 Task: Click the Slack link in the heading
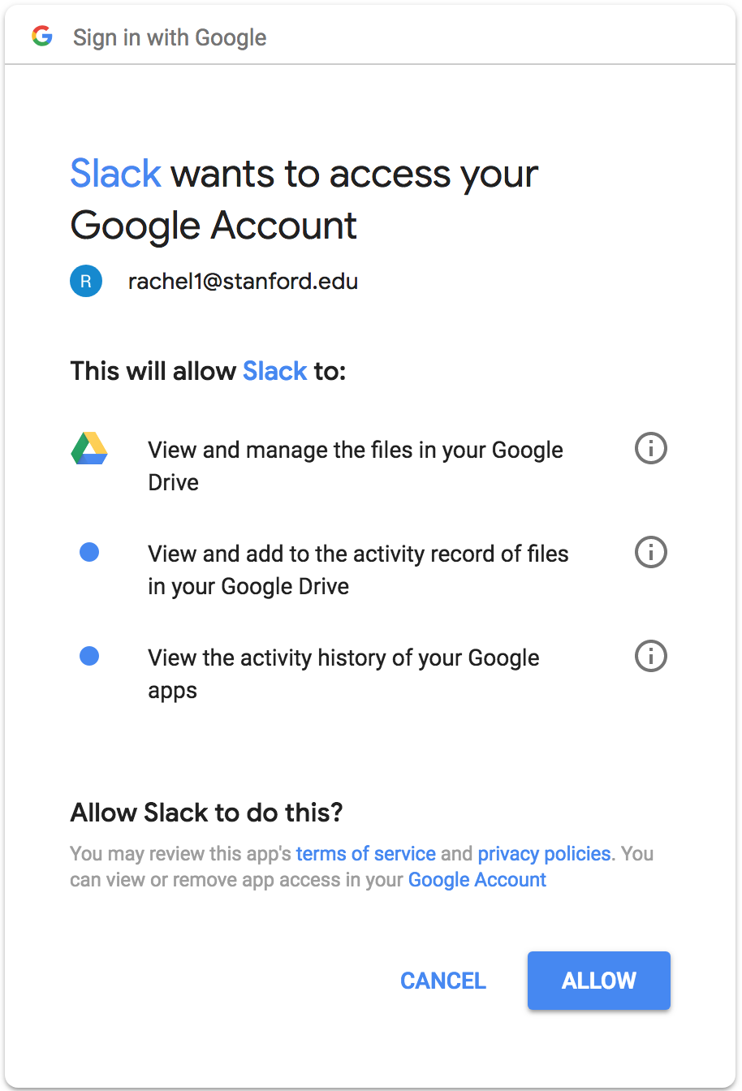click(115, 174)
